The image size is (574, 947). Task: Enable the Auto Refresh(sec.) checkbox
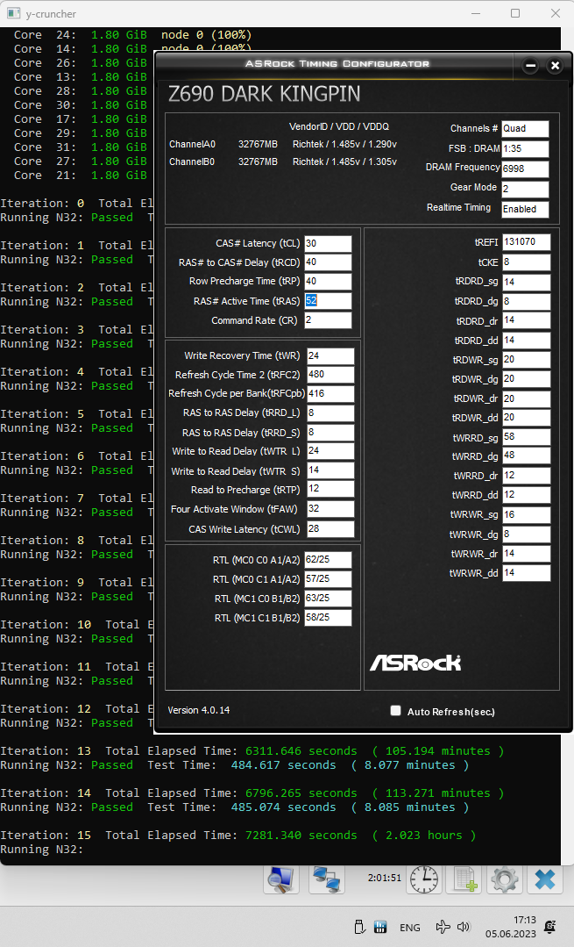coord(395,710)
